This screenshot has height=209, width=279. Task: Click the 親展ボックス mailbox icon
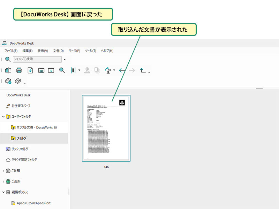[8, 192]
